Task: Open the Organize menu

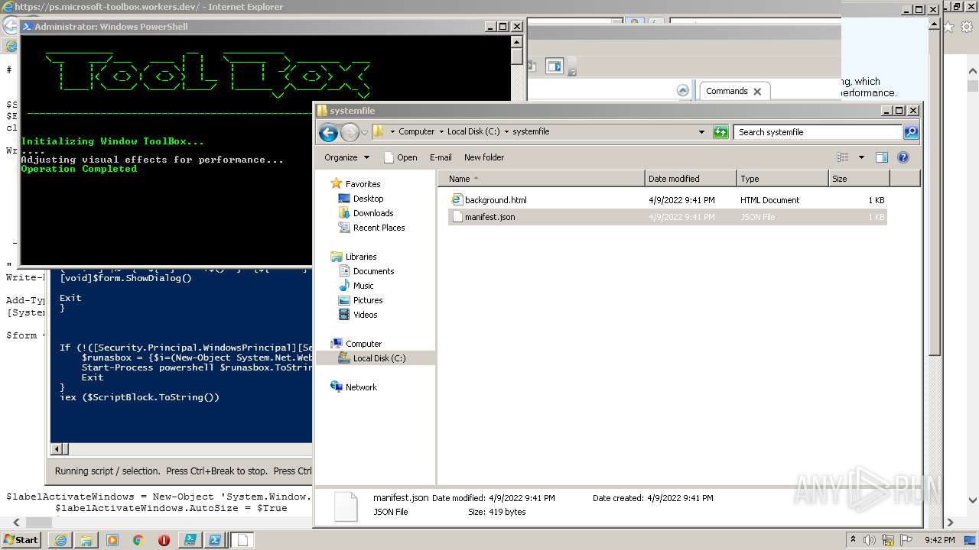Action: [346, 157]
